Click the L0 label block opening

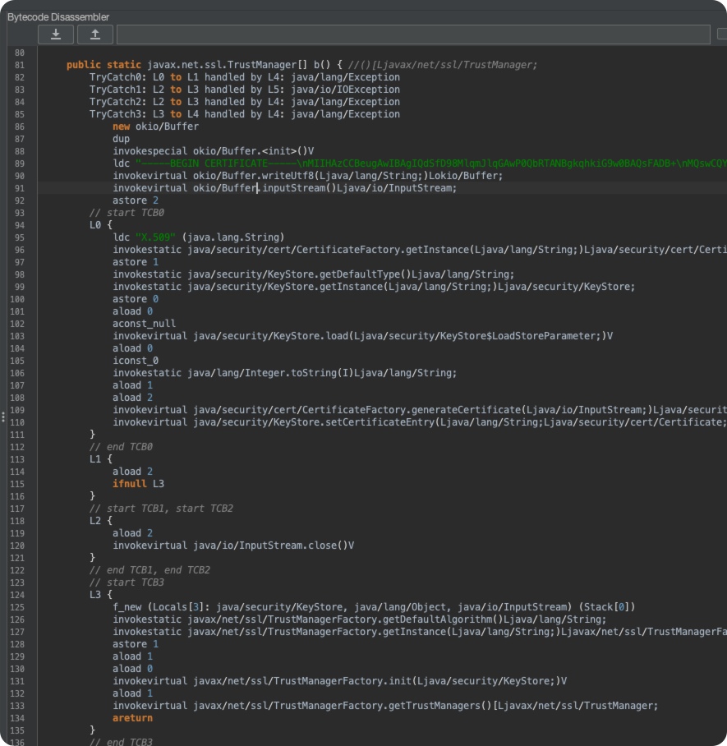pos(99,225)
